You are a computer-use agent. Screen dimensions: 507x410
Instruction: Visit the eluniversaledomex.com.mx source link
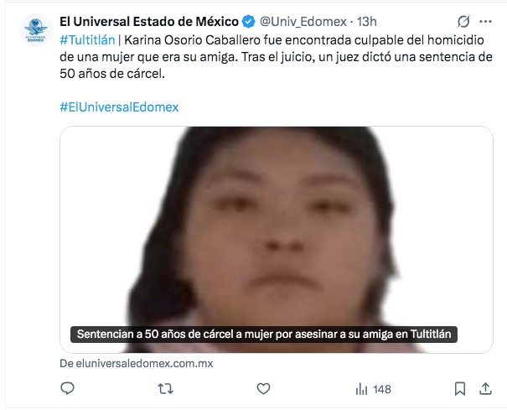[x=137, y=363]
